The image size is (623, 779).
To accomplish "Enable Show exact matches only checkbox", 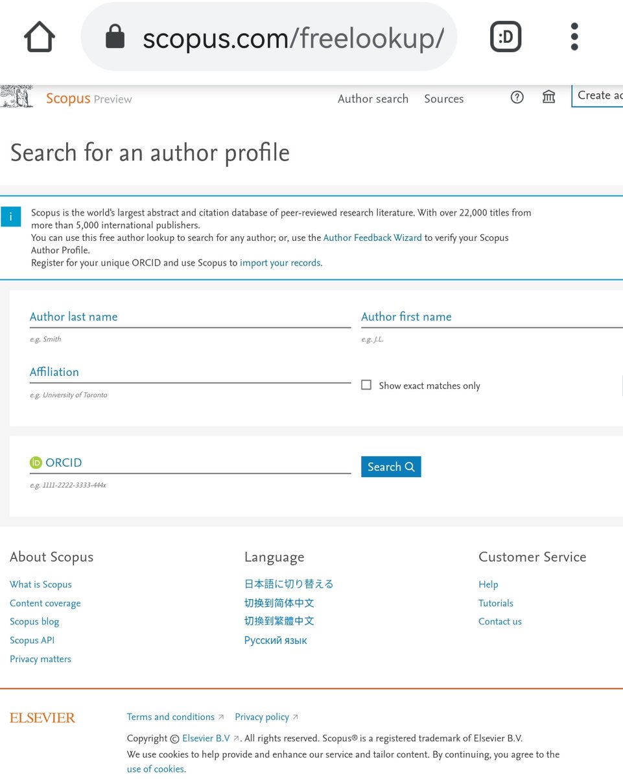I will pos(366,385).
